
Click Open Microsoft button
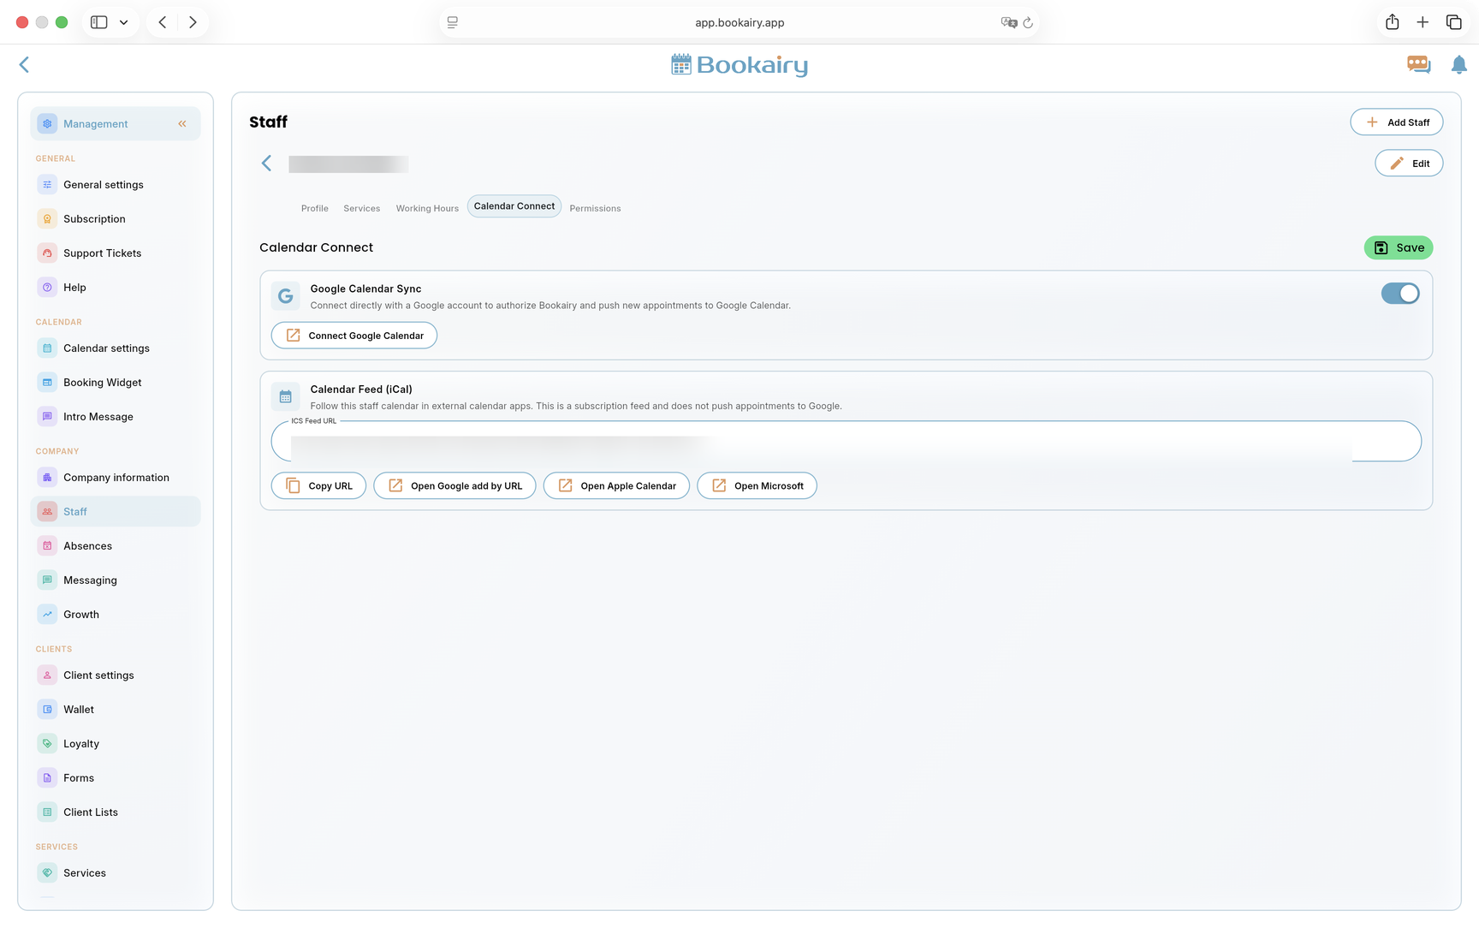tap(757, 486)
